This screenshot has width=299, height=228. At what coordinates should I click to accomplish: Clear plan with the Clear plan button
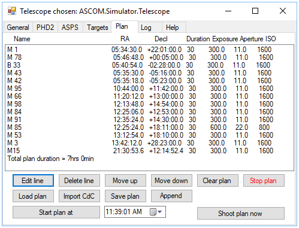tap(218, 181)
